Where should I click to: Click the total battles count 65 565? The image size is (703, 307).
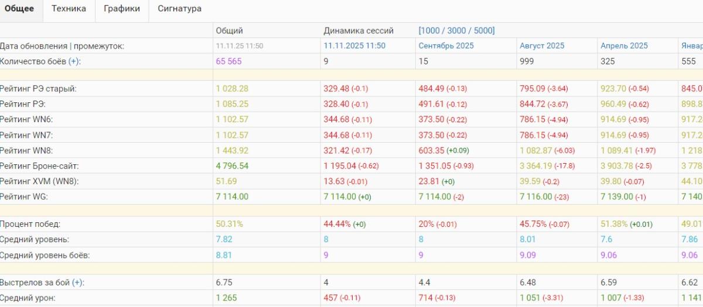pos(228,61)
